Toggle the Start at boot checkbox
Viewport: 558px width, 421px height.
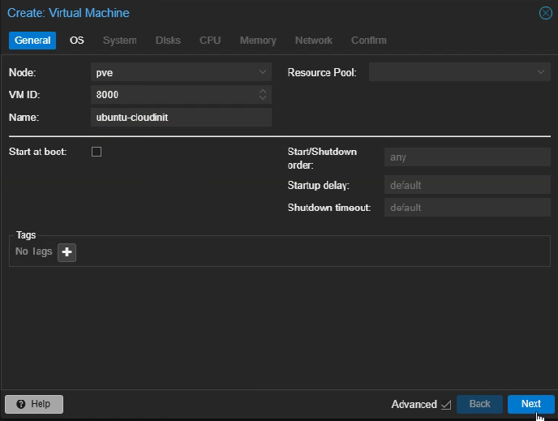pyautogui.click(x=97, y=152)
